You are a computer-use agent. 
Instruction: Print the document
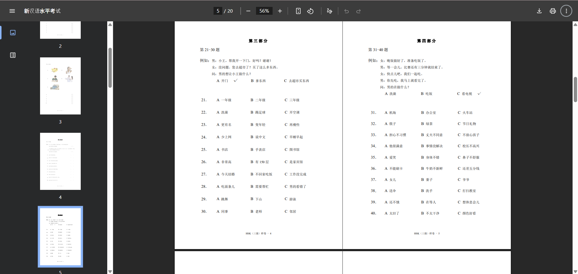pos(553,11)
